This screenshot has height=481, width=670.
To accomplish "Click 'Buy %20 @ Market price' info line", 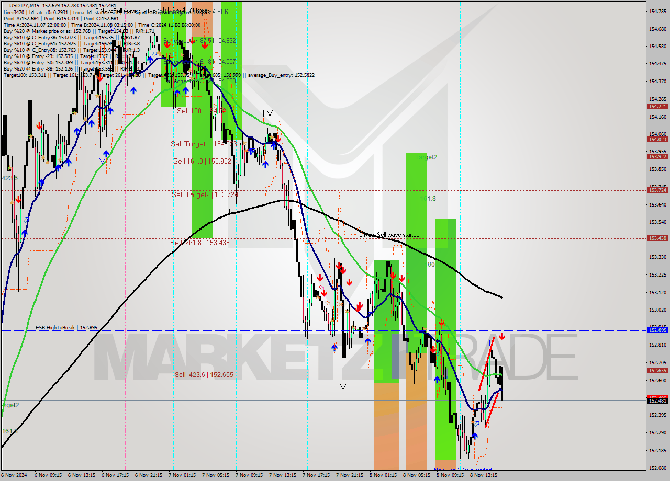I will 78,31.
